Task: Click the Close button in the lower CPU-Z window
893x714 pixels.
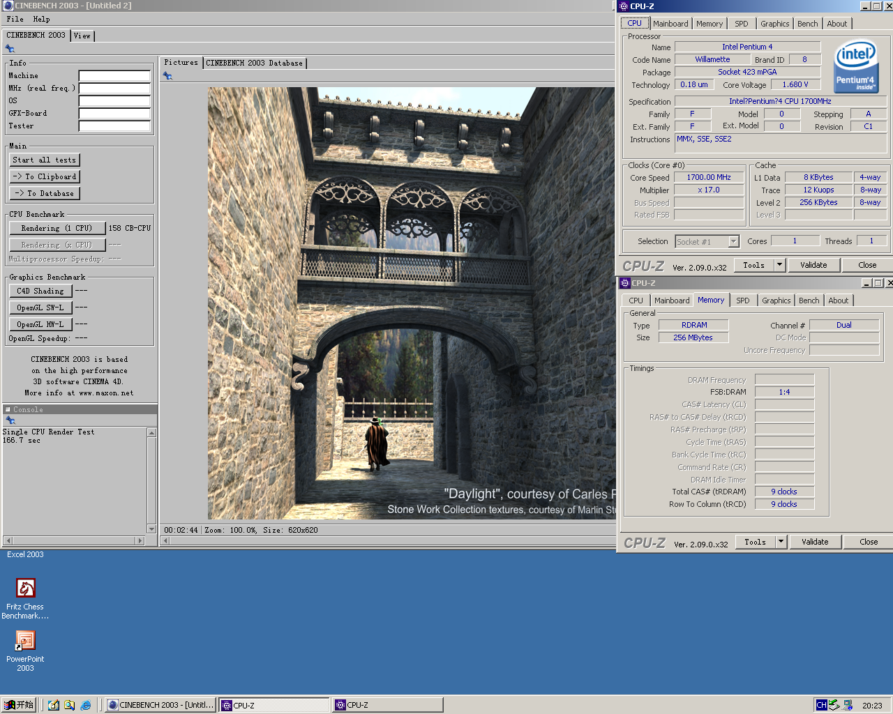Action: click(x=869, y=542)
